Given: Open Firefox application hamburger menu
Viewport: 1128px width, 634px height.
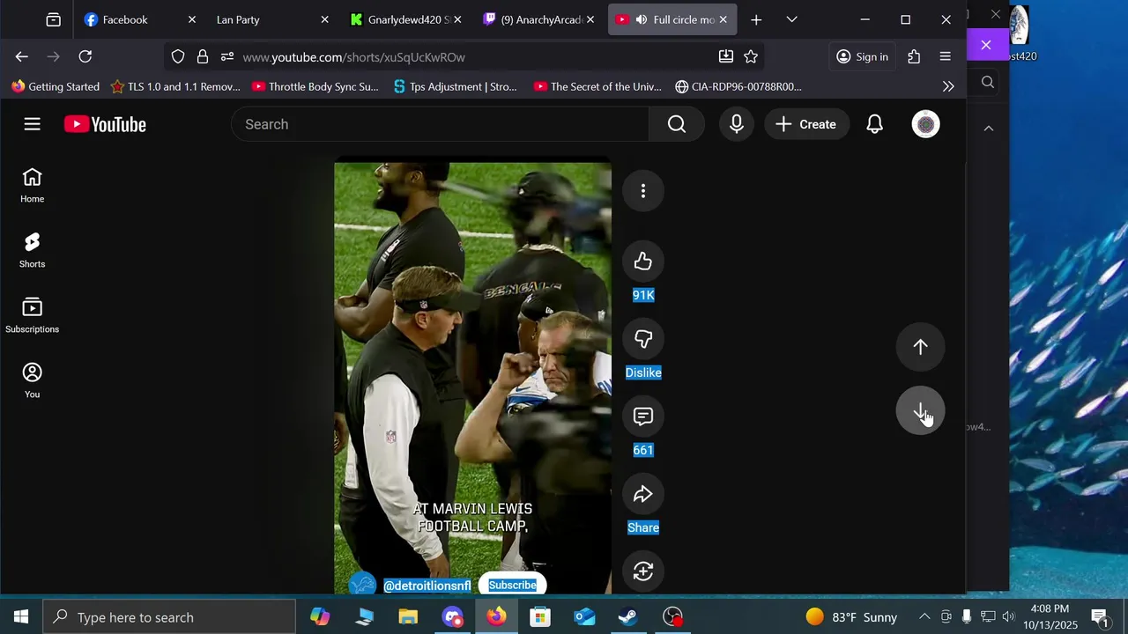Looking at the screenshot, I should [946, 56].
